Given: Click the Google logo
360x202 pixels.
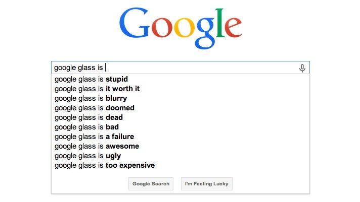Looking at the screenshot, I should (x=181, y=28).
